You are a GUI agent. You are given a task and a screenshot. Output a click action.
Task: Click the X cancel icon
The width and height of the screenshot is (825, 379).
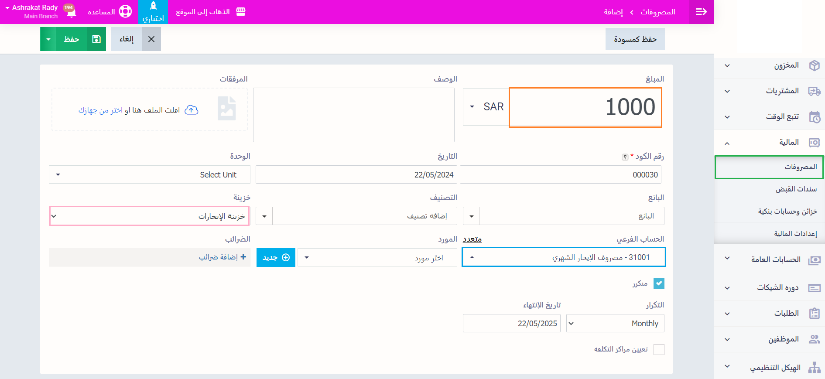151,39
